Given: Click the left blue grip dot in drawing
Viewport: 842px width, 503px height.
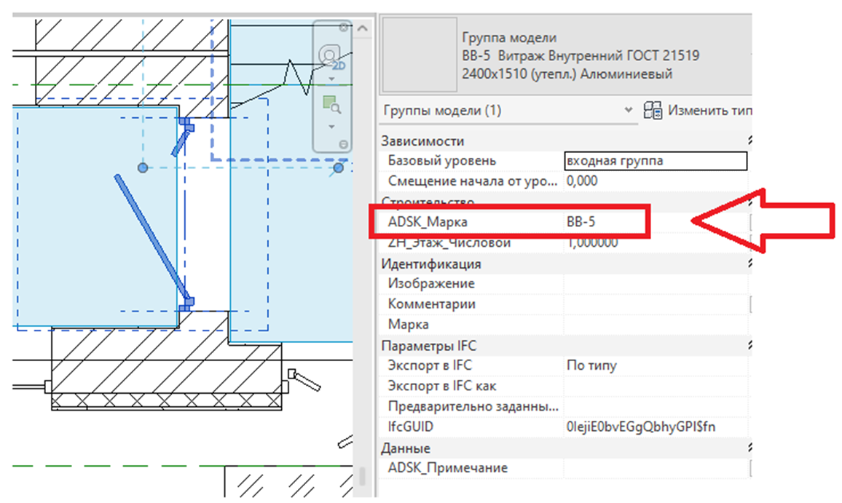Looking at the screenshot, I should 142,167.
